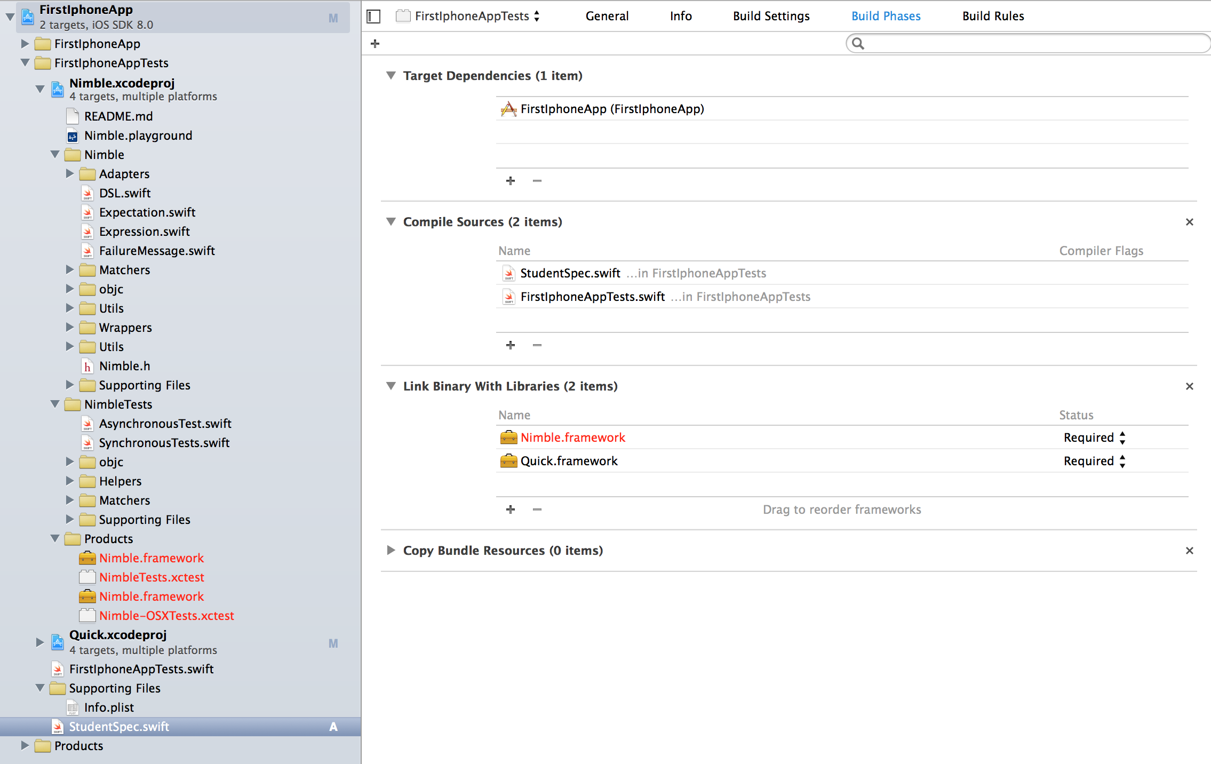The image size is (1211, 764).
Task: Select Nimble.framework toolbox icon in libraries list
Action: 508,437
